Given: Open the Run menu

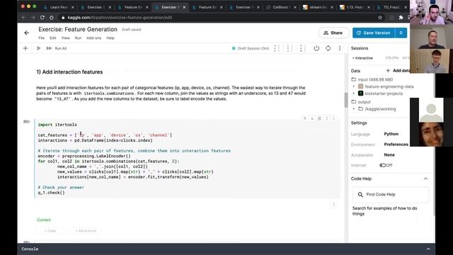Looking at the screenshot, I should pyautogui.click(x=78, y=38).
